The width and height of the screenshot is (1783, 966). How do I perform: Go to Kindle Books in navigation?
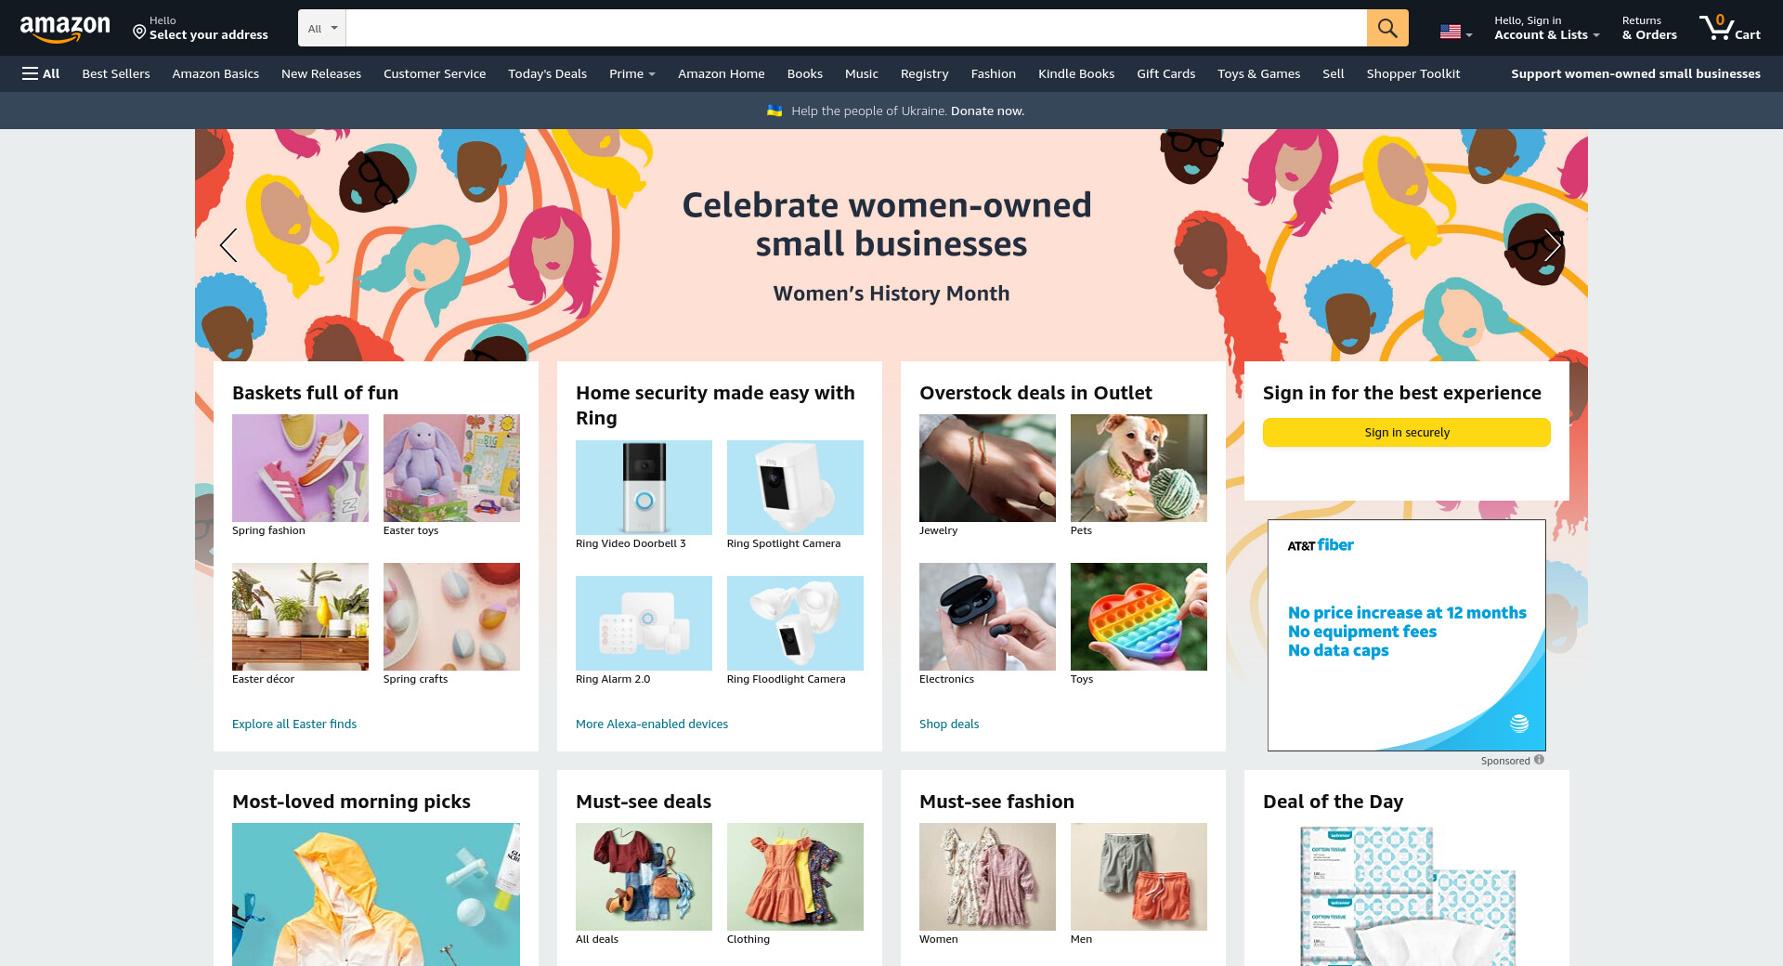pos(1075,73)
